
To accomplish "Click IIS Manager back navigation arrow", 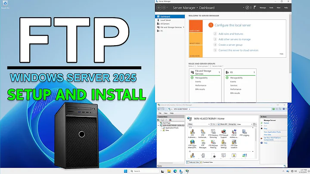I will 159,109.
